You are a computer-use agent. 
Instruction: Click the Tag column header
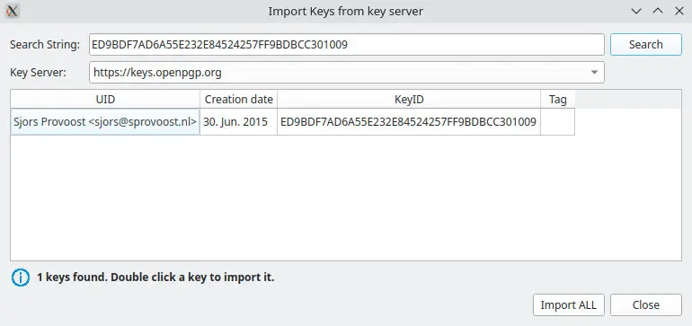(557, 100)
